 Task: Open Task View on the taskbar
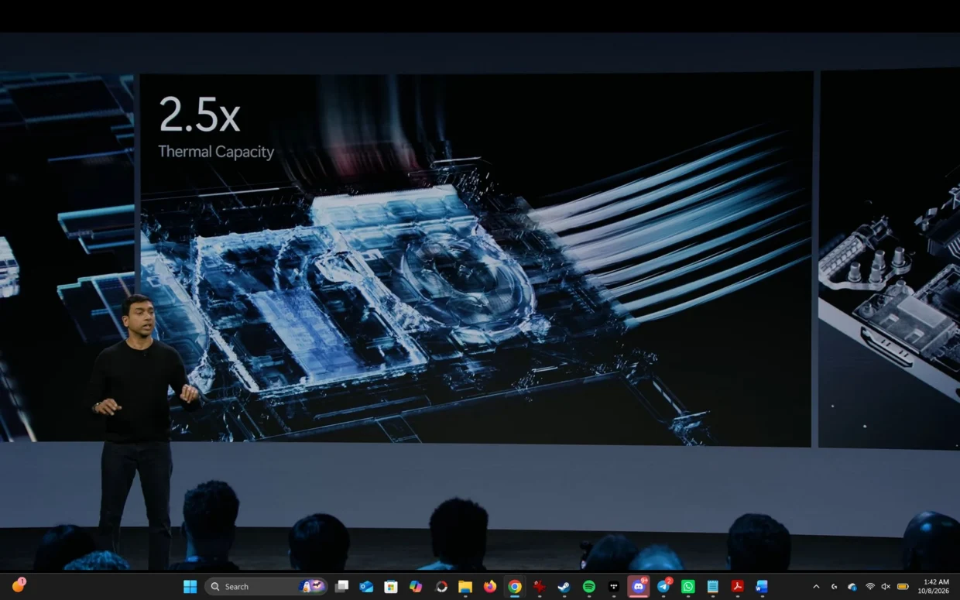[341, 587]
